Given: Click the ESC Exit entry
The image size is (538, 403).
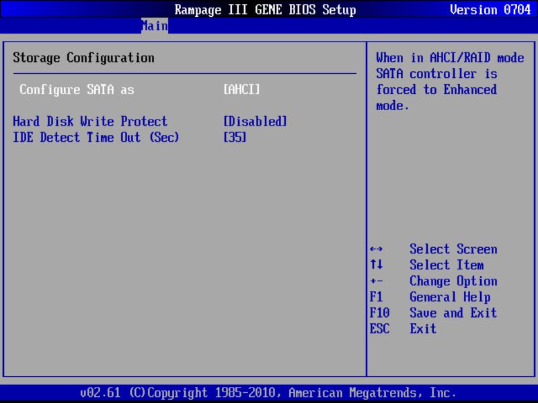Looking at the screenshot, I should click(403, 328).
